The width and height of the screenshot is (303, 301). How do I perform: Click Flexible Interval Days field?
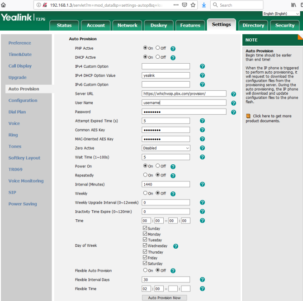click(x=166, y=280)
